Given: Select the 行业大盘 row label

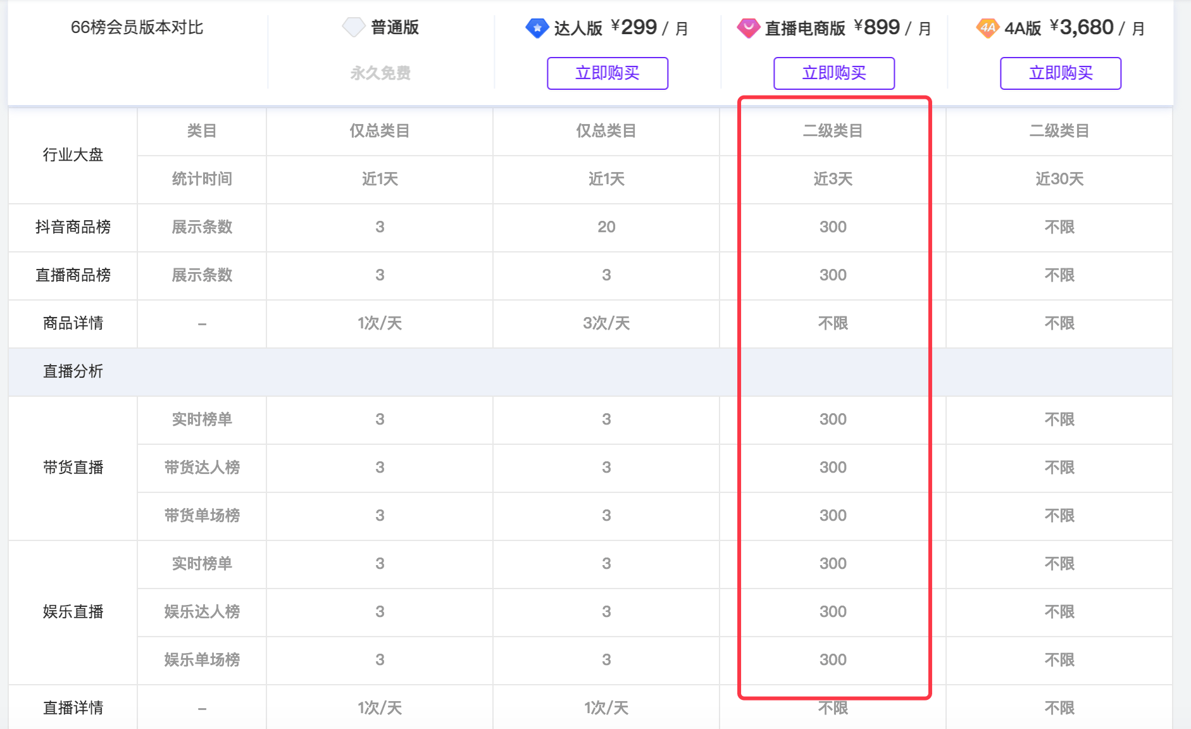Looking at the screenshot, I should click(x=73, y=155).
